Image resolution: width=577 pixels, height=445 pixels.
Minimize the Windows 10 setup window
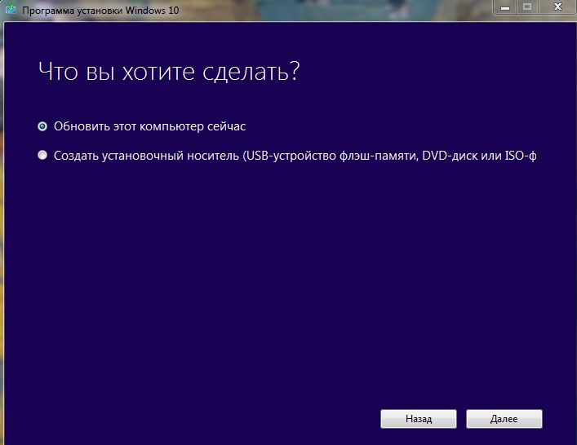505,7
